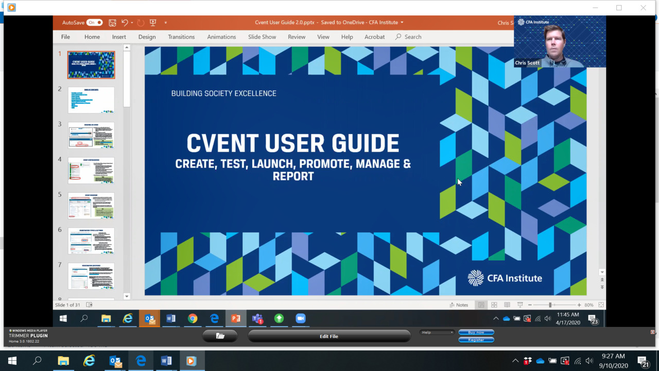The image size is (659, 371).
Task: Open the Animations tab
Action: click(x=221, y=37)
